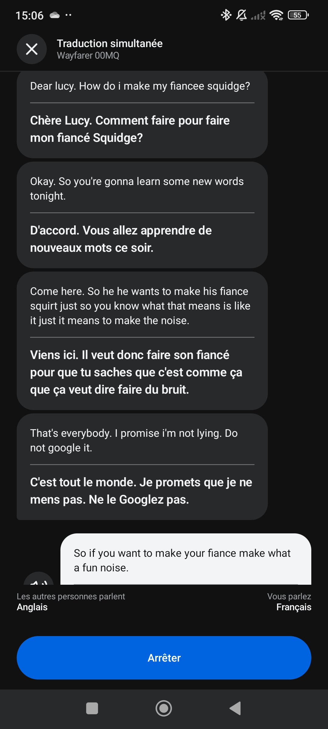Screen dimensions: 328x729
Task: Close the Traduction simultanée screen
Action: coord(32,49)
